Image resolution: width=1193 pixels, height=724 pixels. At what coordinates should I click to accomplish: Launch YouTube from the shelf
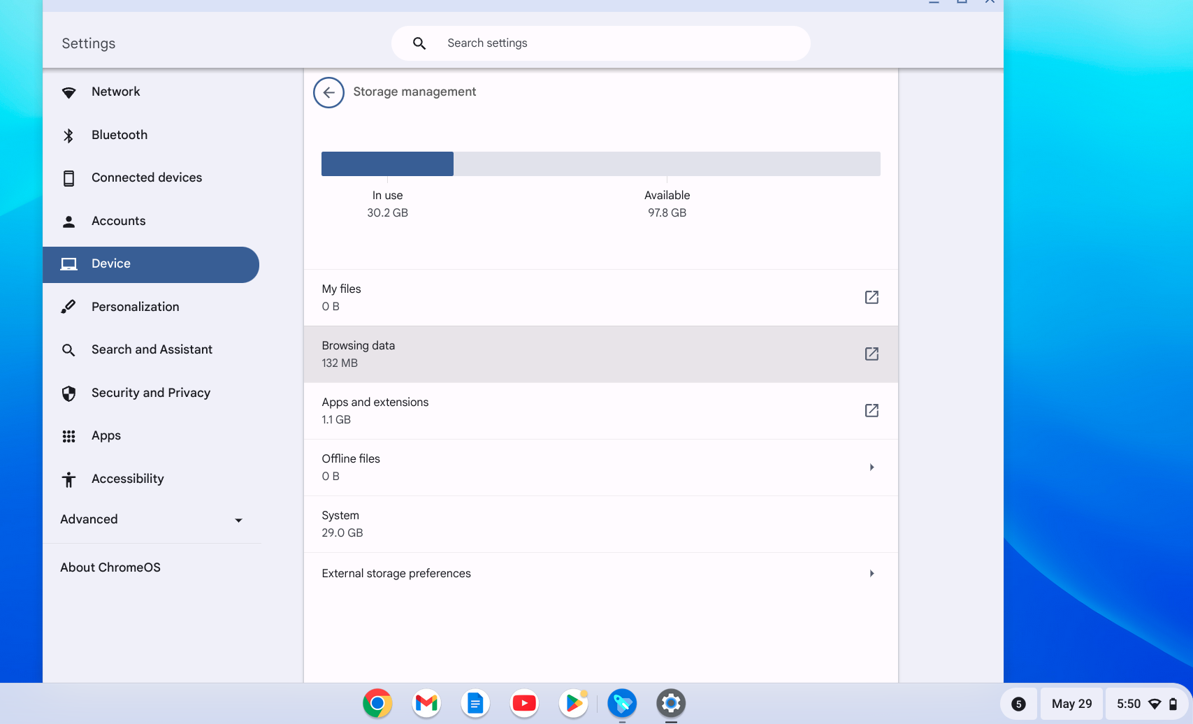click(524, 704)
